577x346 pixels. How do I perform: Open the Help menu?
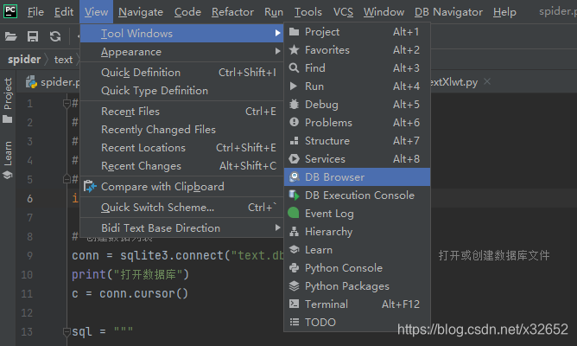[504, 12]
